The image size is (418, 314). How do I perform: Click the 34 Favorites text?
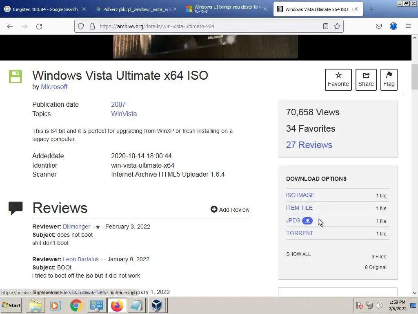(311, 128)
